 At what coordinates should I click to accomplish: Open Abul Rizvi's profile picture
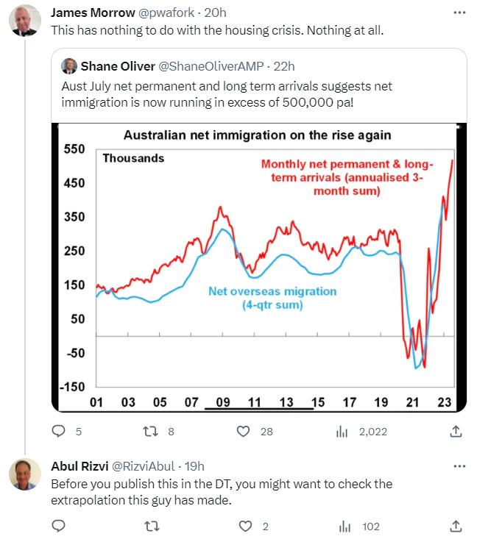tap(24, 474)
